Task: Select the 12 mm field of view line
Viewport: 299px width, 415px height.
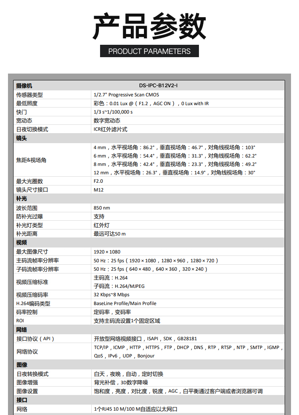Action: [x=175, y=173]
